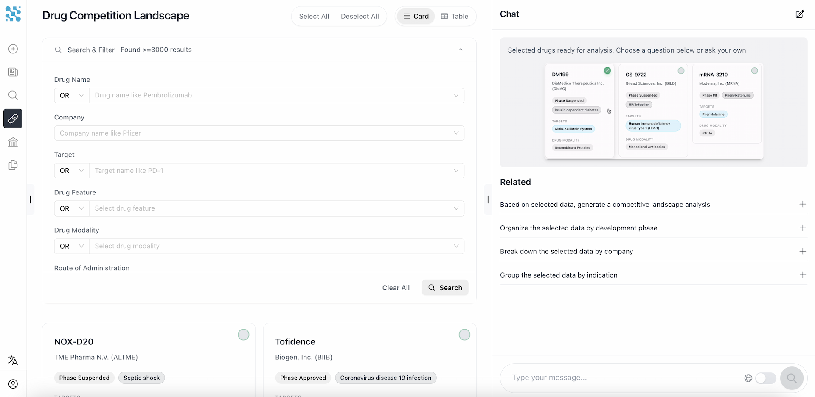Add group by indication question plus
815x397 pixels.
tap(803, 275)
